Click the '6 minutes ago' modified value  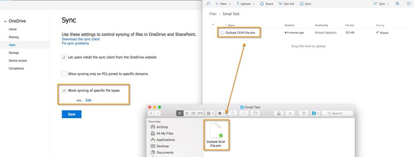click(x=295, y=33)
